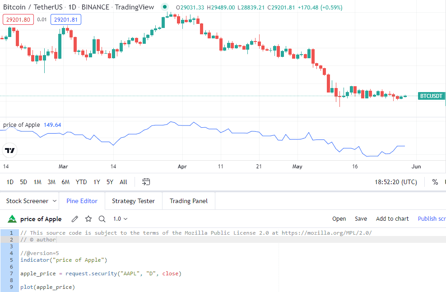Screen dimensions: 446x292
Task: Click the low value L28839.21
Action: (x=251, y=7)
